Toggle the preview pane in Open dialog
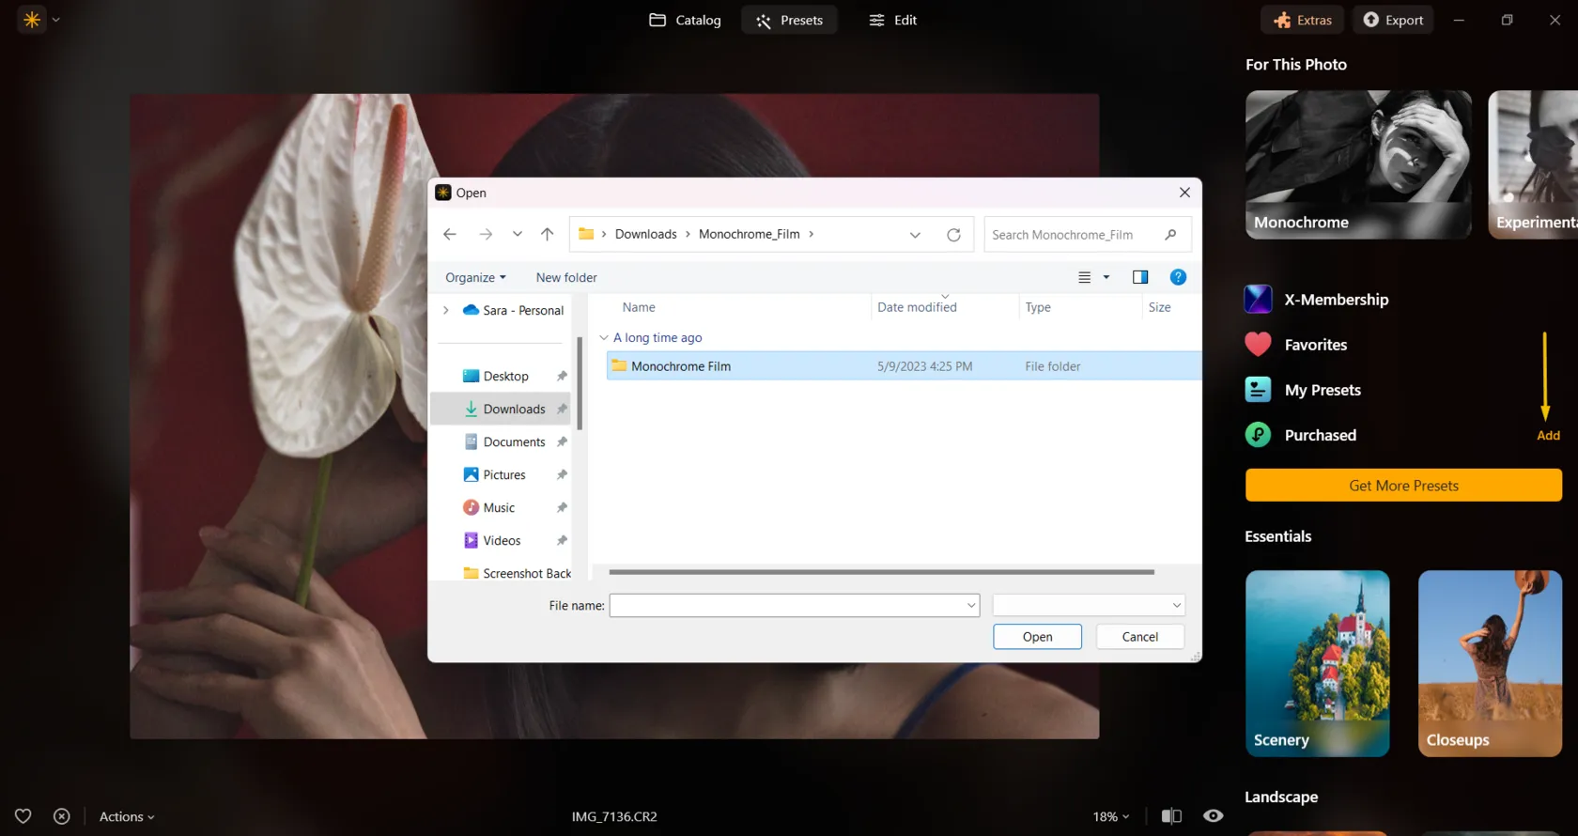 [x=1140, y=277]
